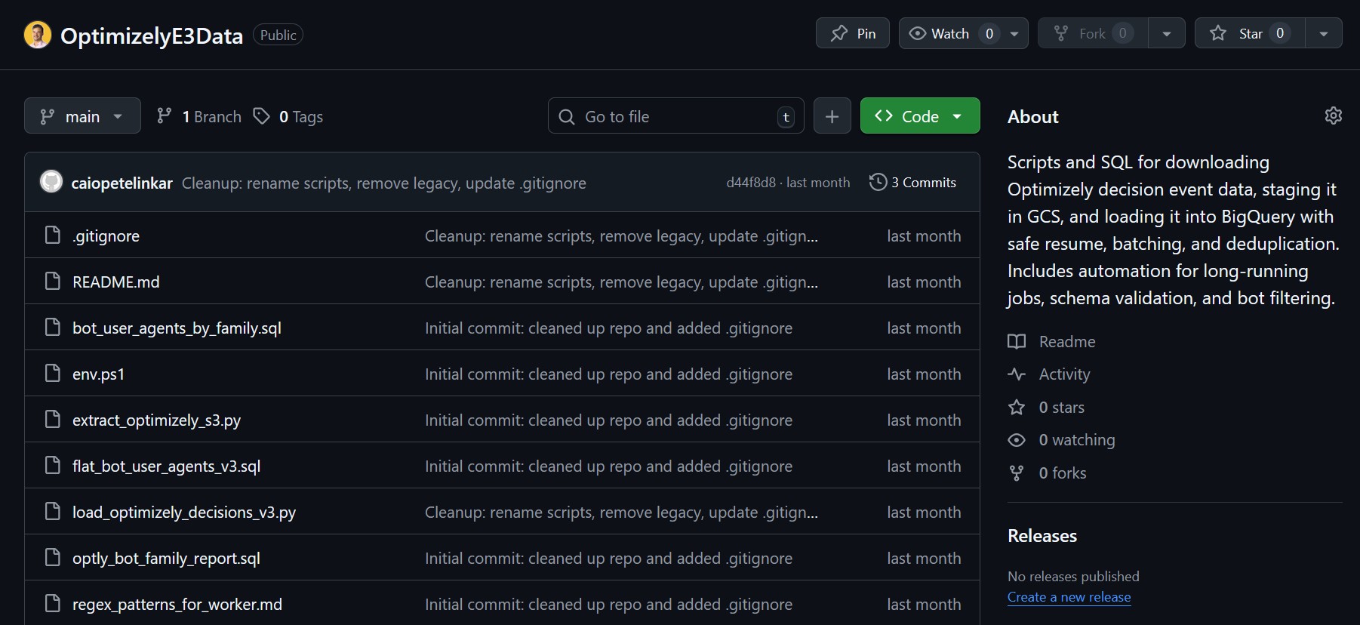The height and width of the screenshot is (625, 1360).
Task: Star this repository
Action: coord(1250,33)
